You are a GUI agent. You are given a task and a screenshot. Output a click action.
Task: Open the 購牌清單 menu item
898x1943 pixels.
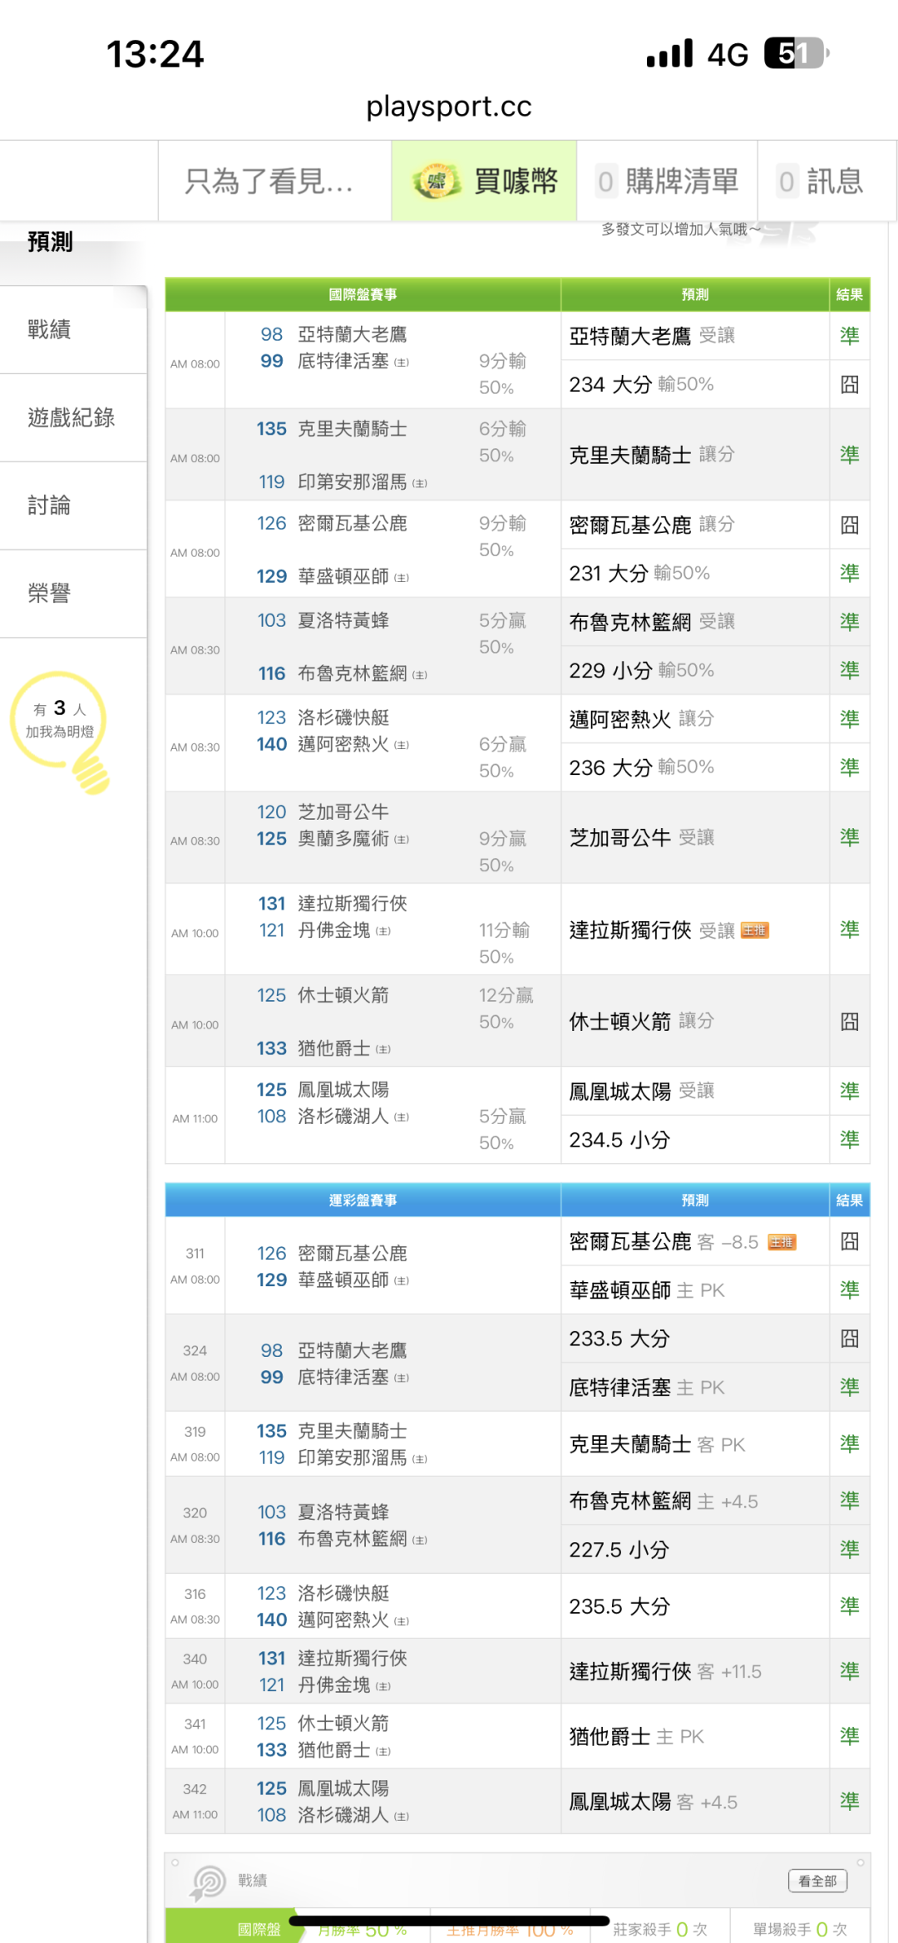667,181
